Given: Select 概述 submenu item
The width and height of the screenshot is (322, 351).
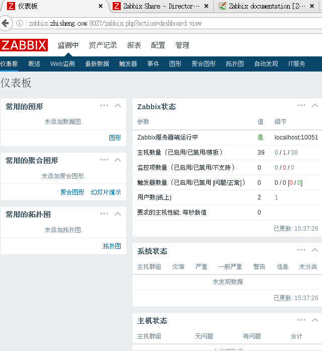Looking at the screenshot, I should [x=34, y=64].
